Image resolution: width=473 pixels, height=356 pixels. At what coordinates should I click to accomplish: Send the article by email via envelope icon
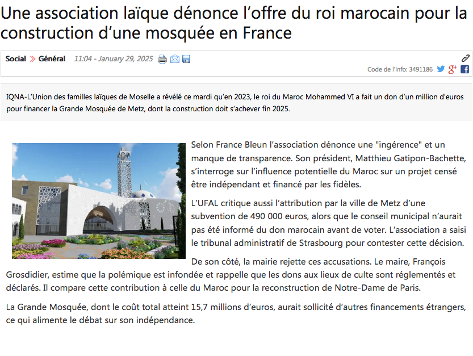pyautogui.click(x=175, y=59)
